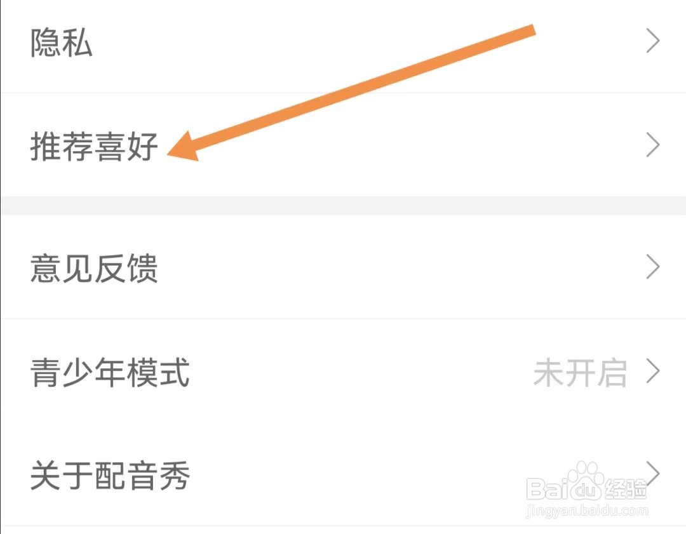Click the chevron beside 隐私

click(x=653, y=41)
